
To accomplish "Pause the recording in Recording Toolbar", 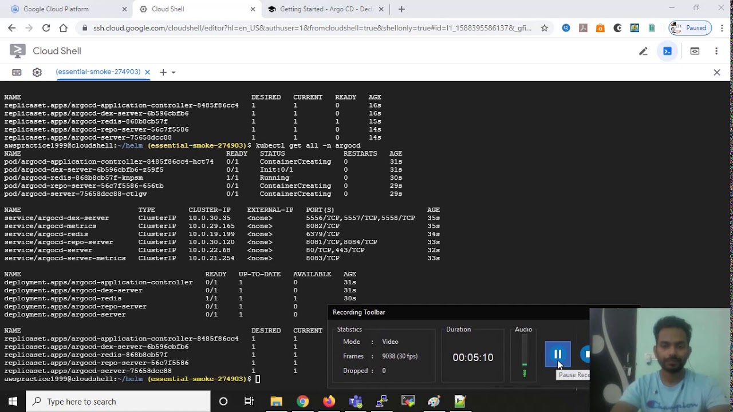I will 558,354.
